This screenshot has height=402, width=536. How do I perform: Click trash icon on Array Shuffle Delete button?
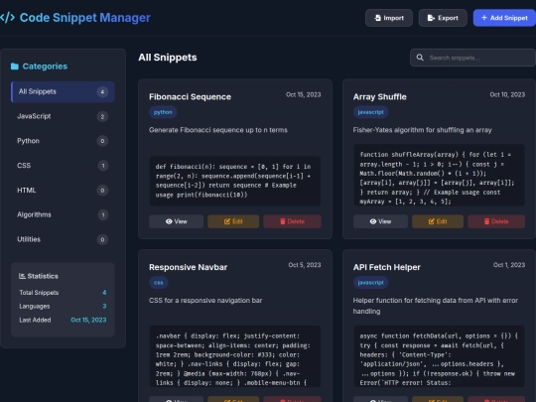[486, 221]
